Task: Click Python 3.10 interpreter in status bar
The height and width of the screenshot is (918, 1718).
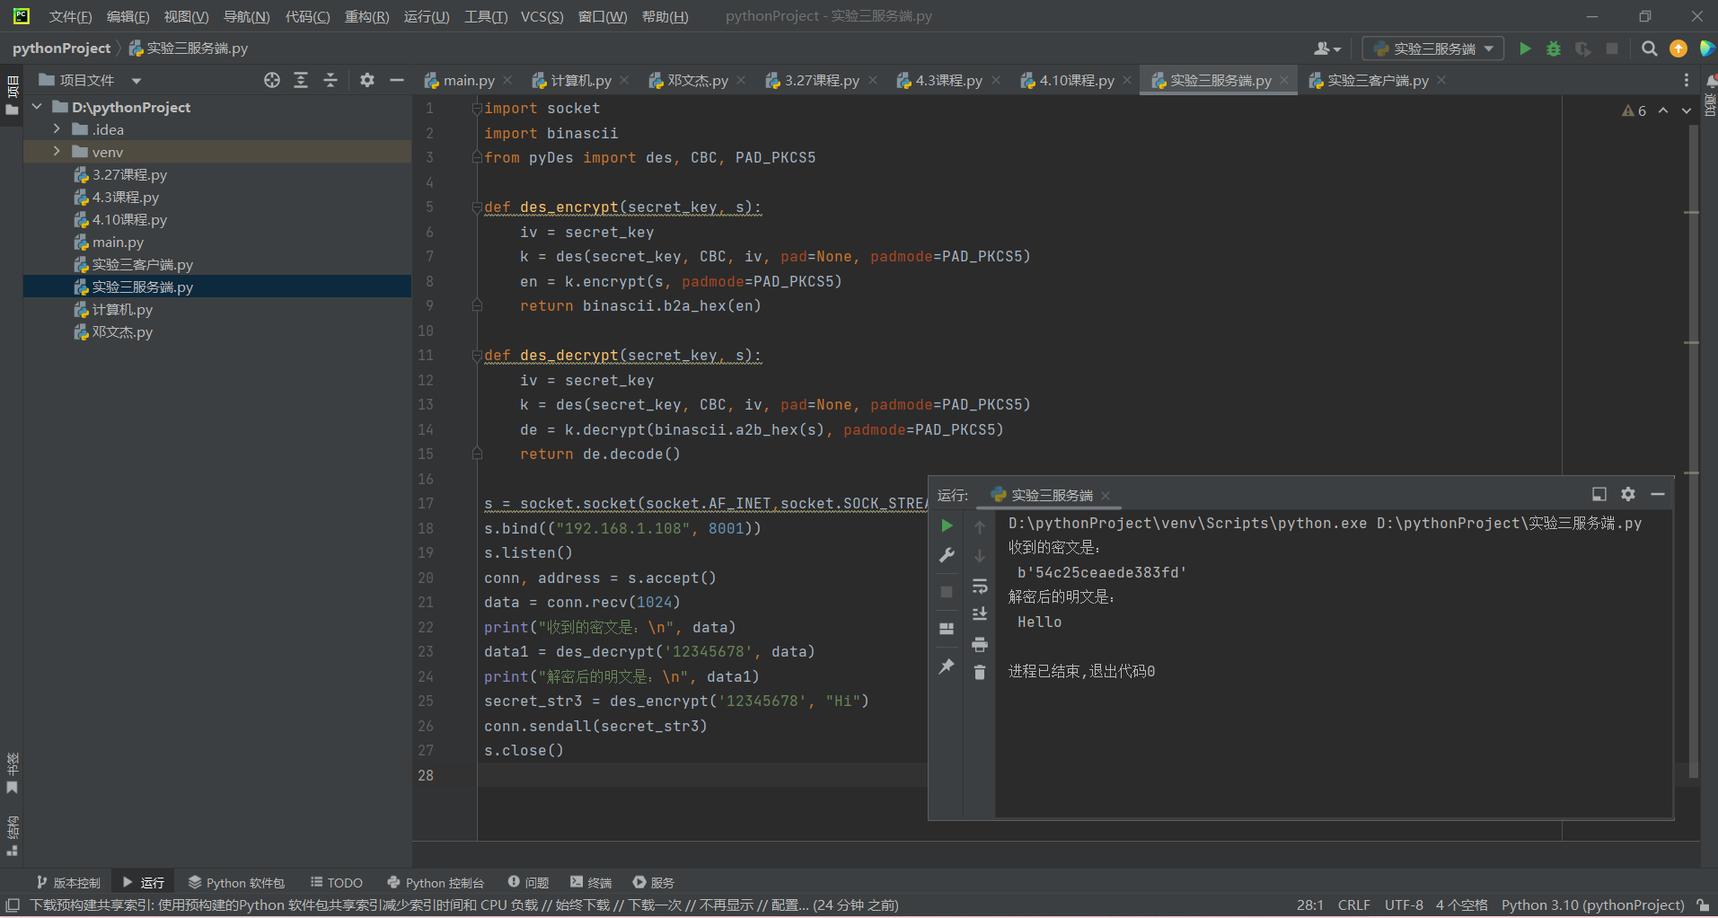Action: pos(1591,905)
